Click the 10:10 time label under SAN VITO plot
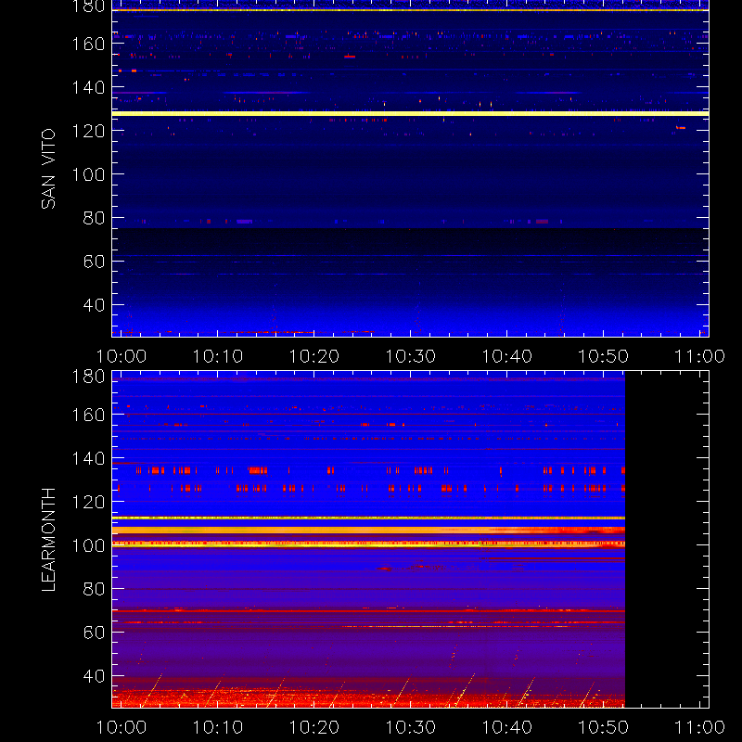The width and height of the screenshot is (742, 742). [218, 356]
